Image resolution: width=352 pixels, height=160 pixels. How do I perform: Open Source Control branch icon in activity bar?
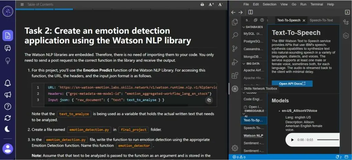click(235, 48)
